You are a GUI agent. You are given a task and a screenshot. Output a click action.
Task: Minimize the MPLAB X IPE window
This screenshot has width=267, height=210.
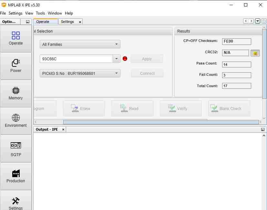[x=231, y=5]
